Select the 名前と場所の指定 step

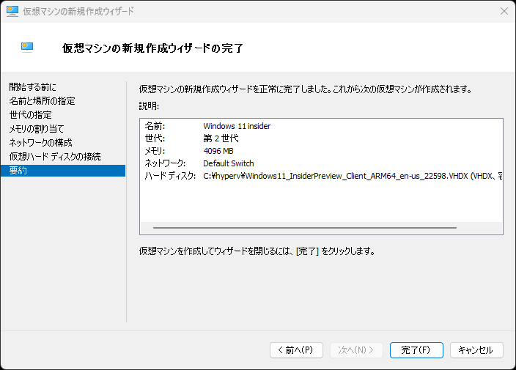[x=42, y=101]
